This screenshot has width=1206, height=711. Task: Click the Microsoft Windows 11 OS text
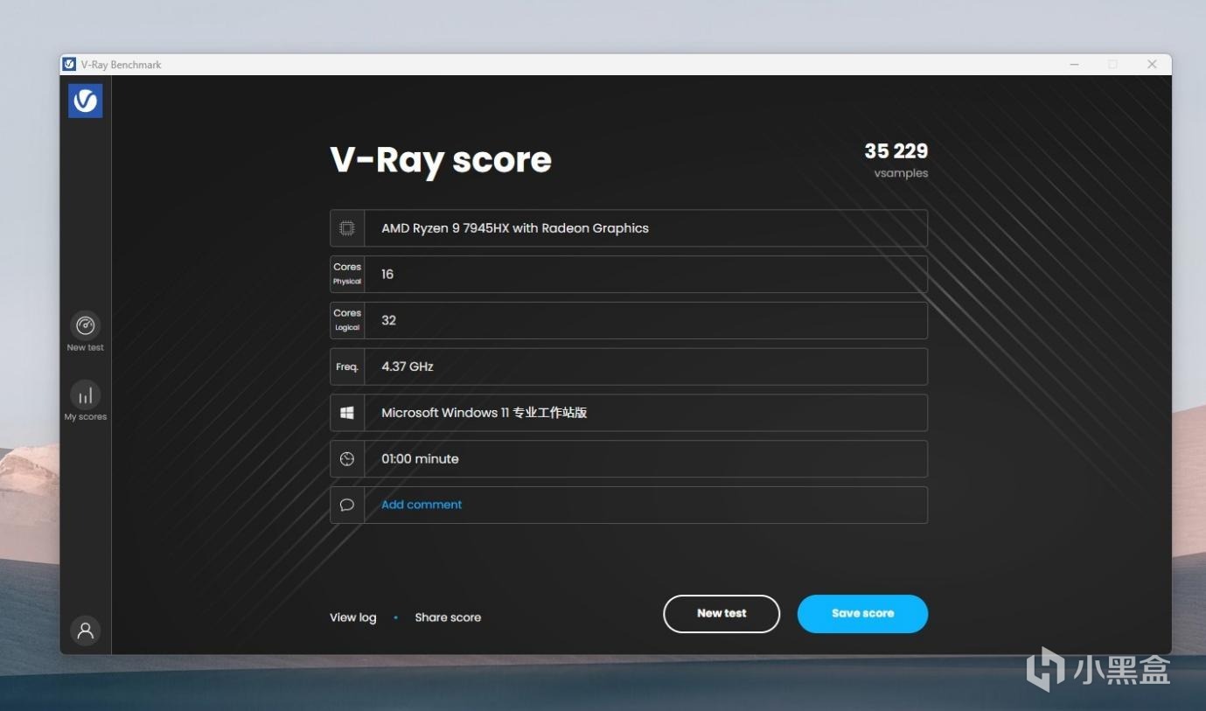[484, 413]
